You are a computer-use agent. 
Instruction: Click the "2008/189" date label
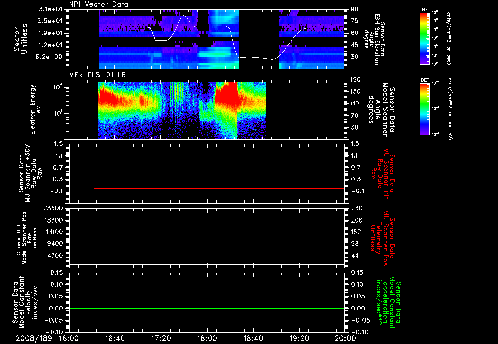[34, 338]
